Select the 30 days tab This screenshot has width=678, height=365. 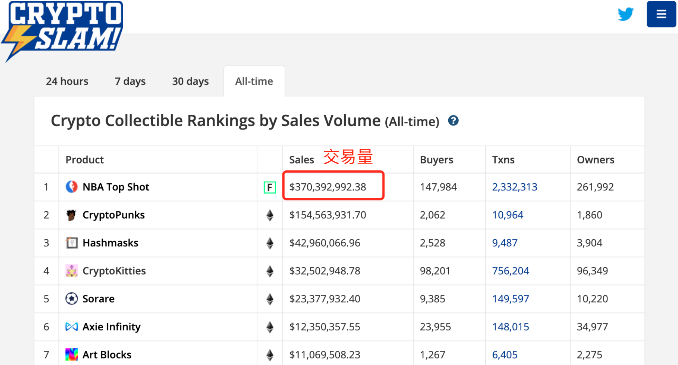coord(190,81)
